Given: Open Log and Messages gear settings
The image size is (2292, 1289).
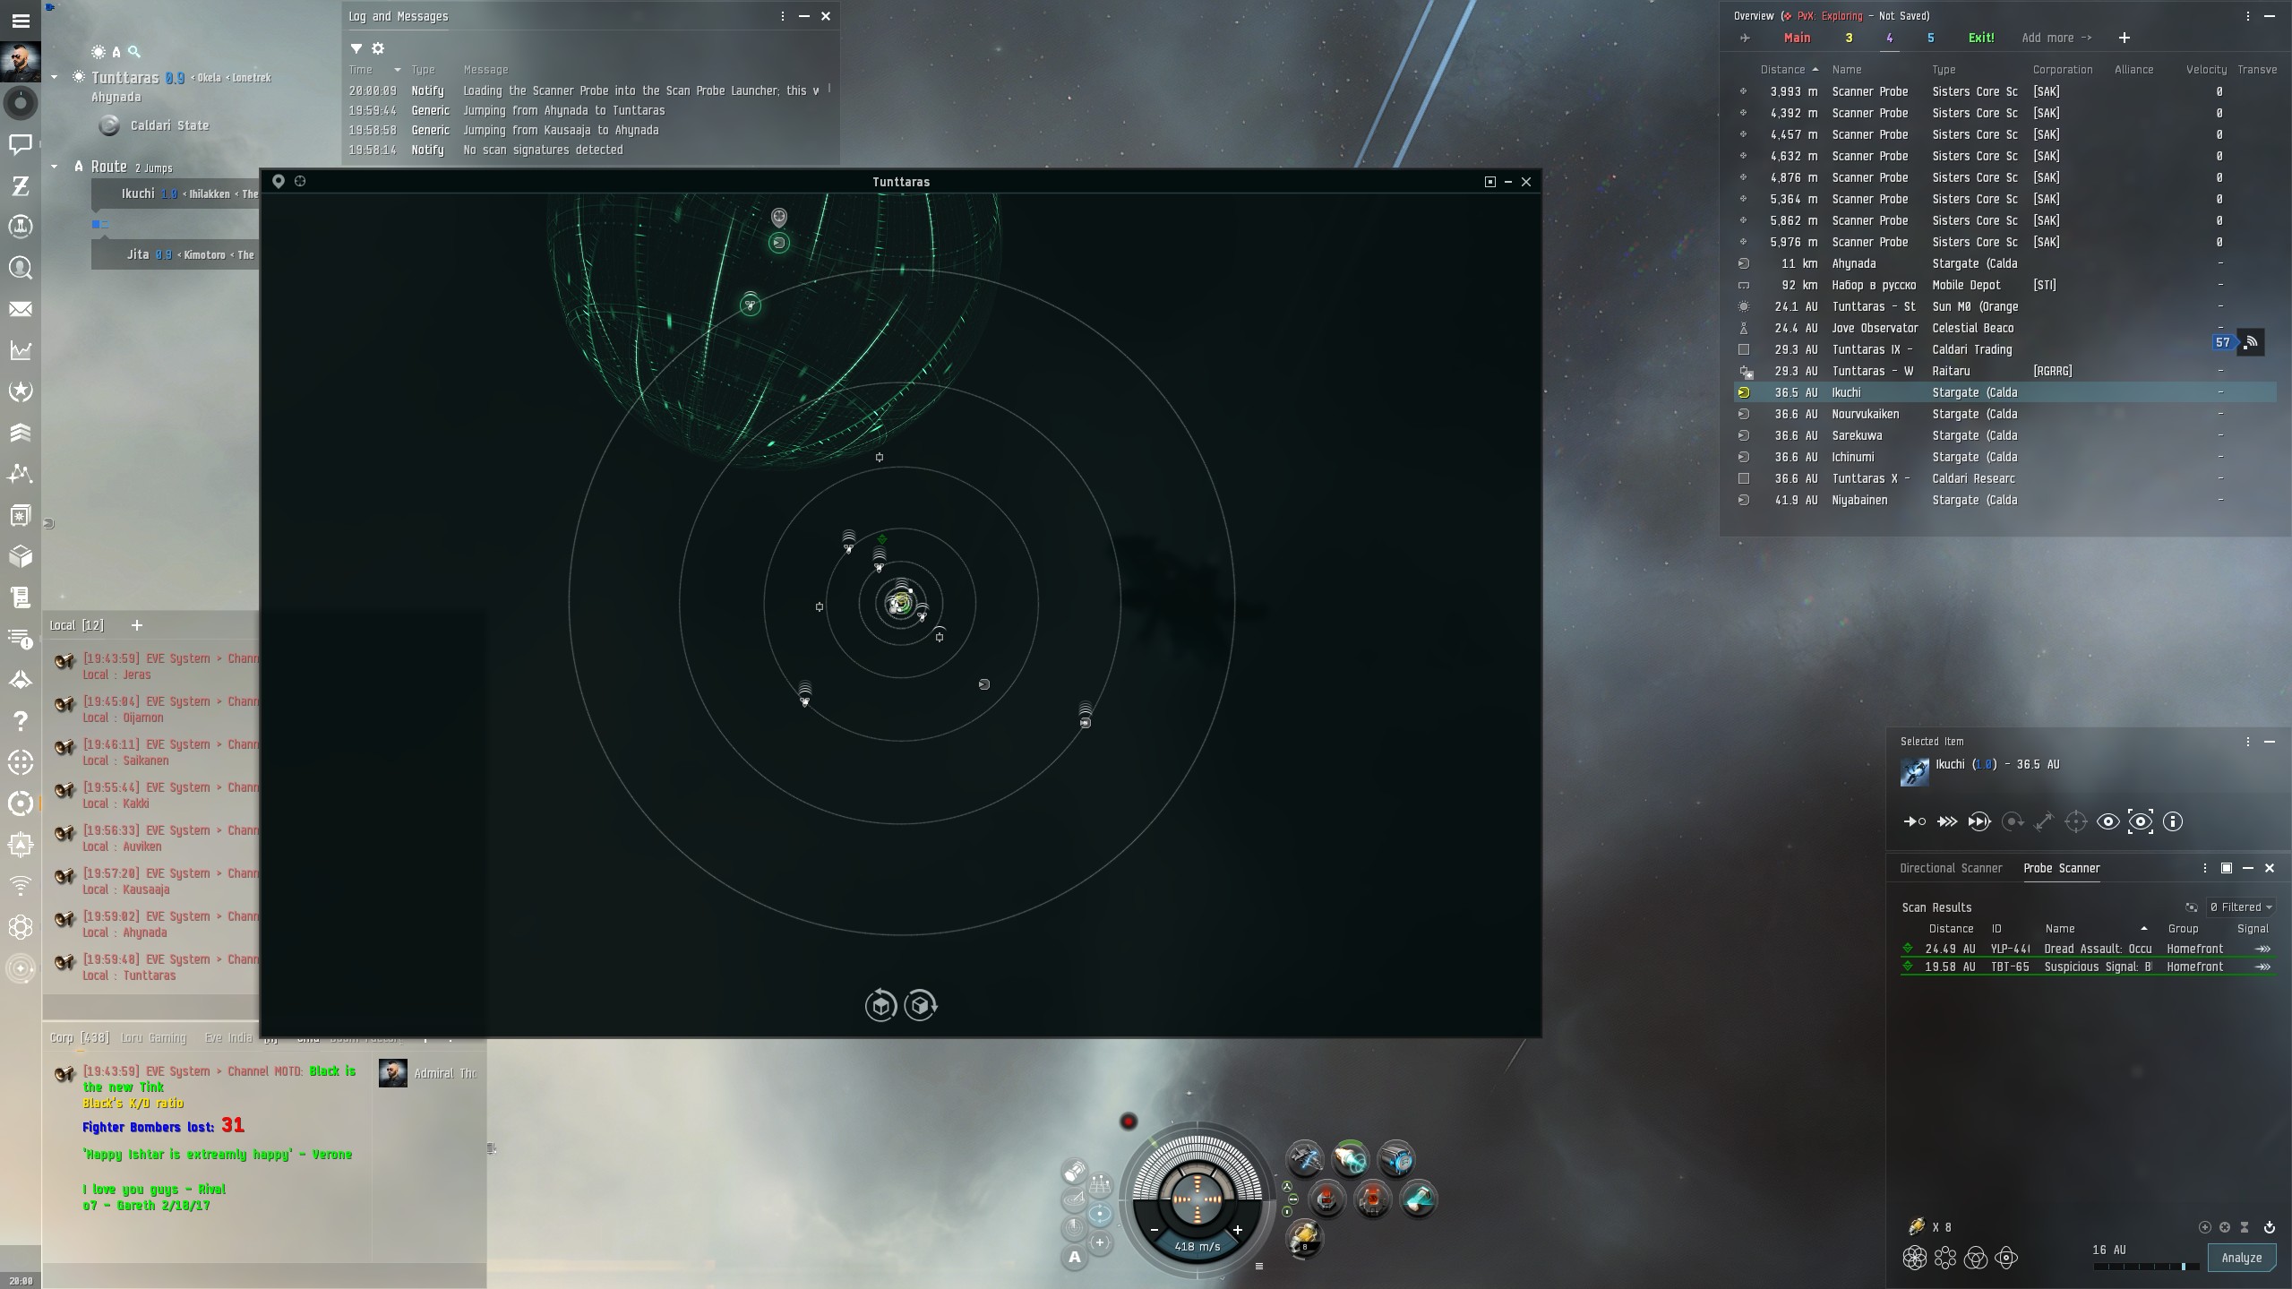Looking at the screenshot, I should point(378,48).
